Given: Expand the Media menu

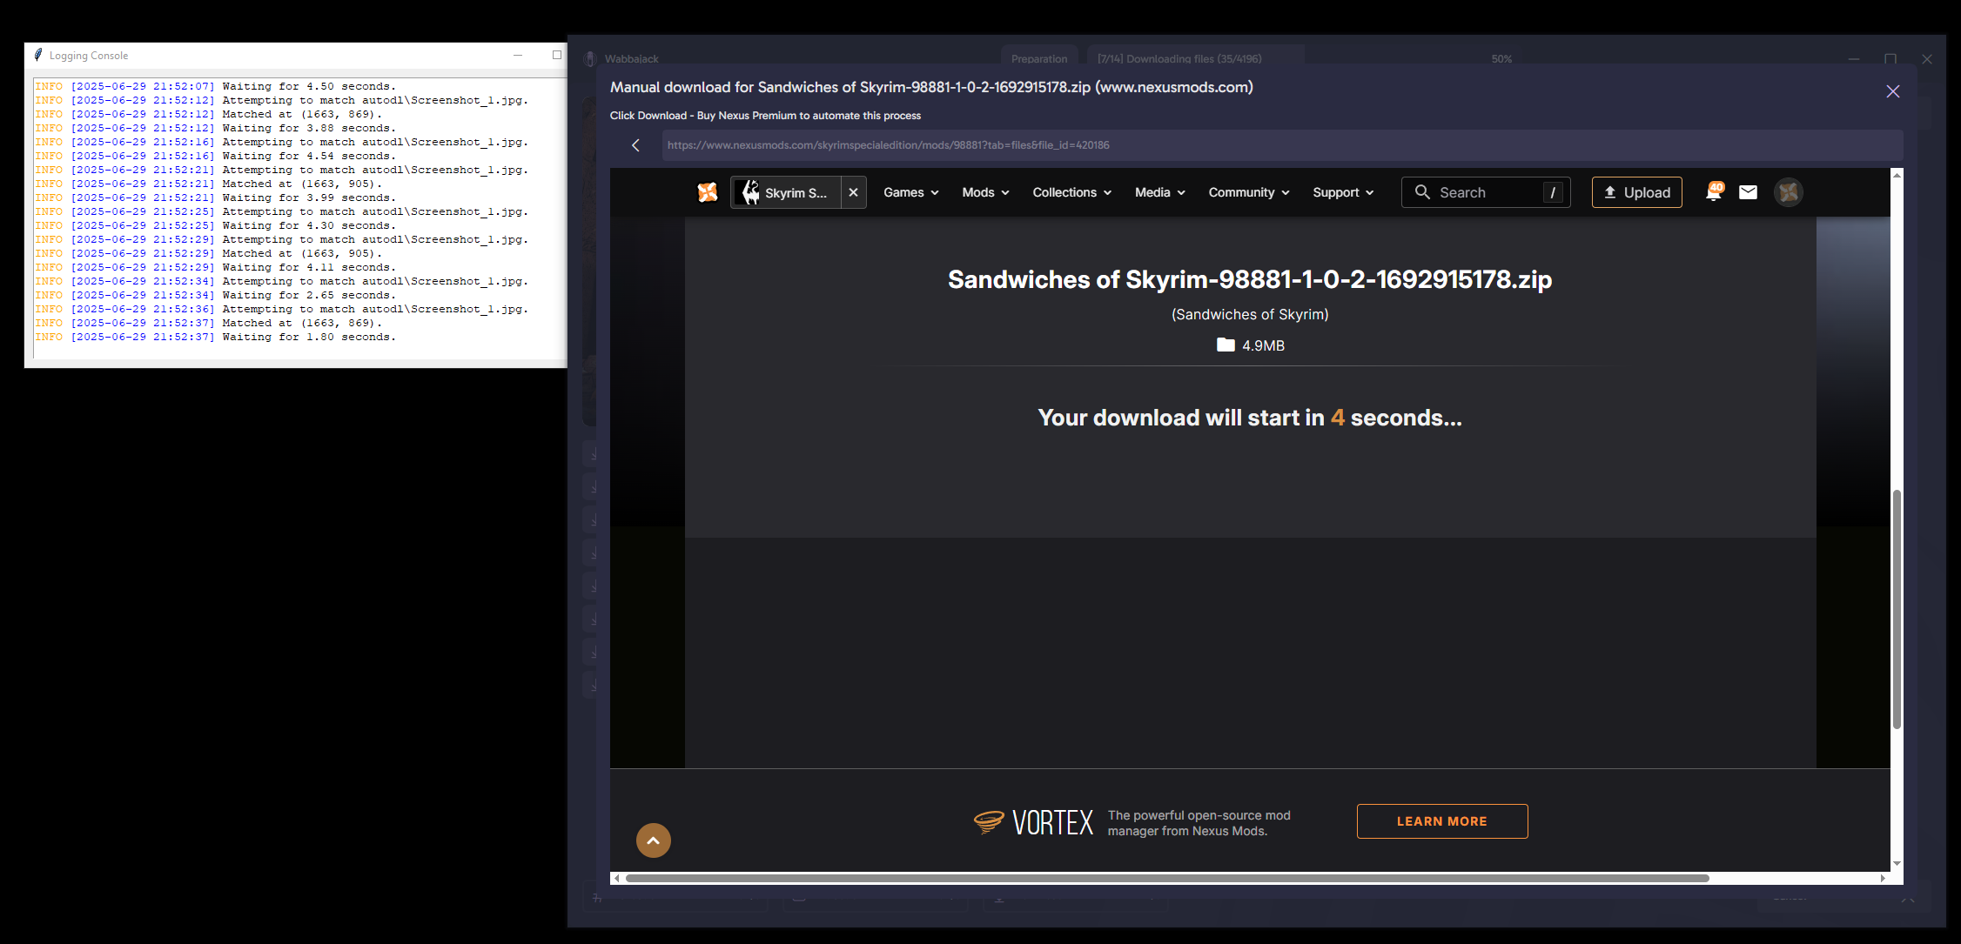Looking at the screenshot, I should (x=1160, y=192).
